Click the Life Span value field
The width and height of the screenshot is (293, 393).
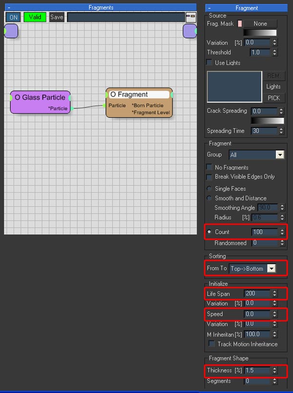pyautogui.click(x=257, y=293)
